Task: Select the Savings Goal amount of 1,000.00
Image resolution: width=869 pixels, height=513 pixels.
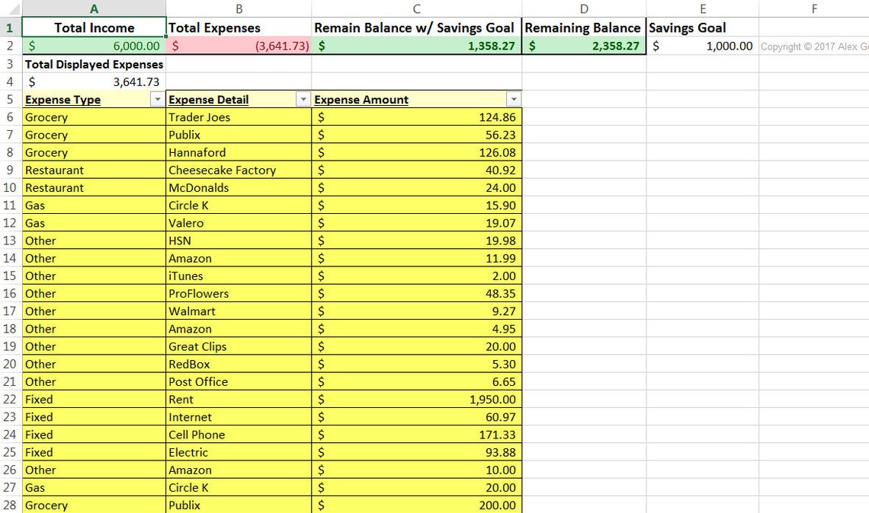Action: point(702,46)
